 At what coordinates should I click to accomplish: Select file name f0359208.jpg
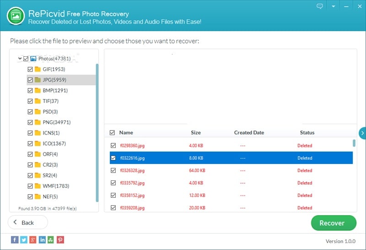click(x=132, y=208)
